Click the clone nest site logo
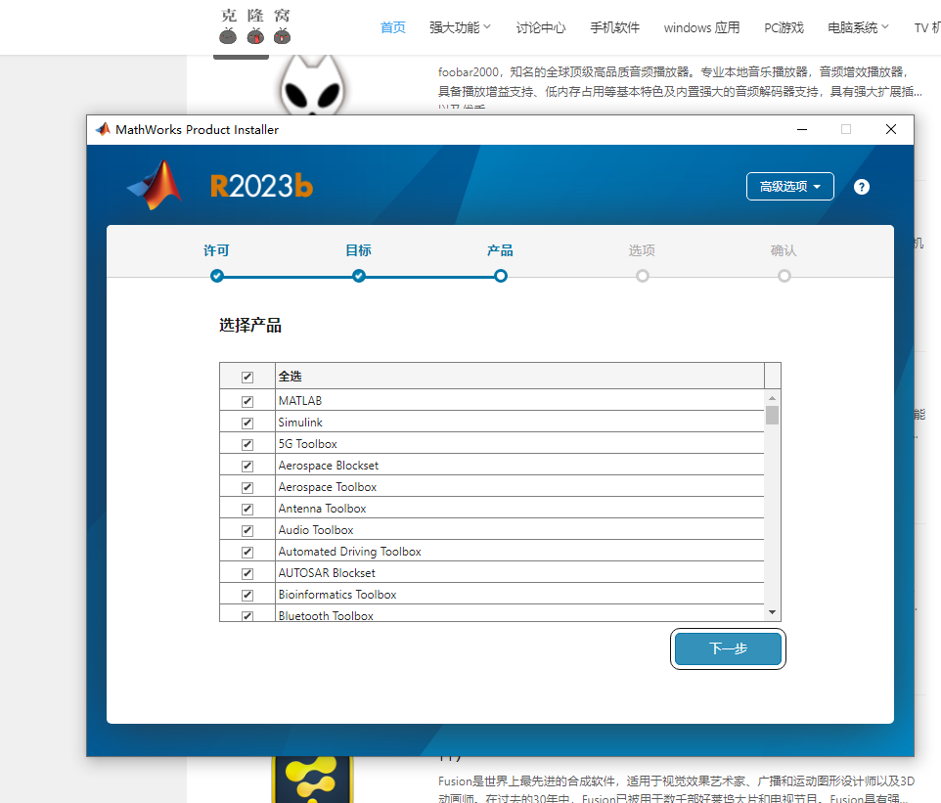The width and height of the screenshot is (941, 803). point(255,27)
